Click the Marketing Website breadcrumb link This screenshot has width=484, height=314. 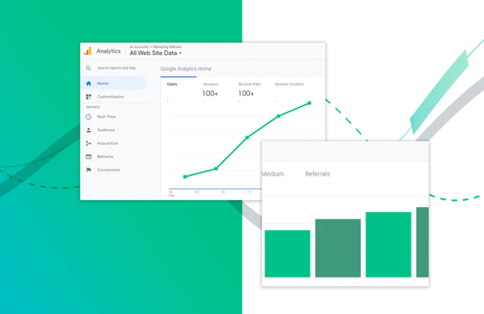tap(167, 47)
